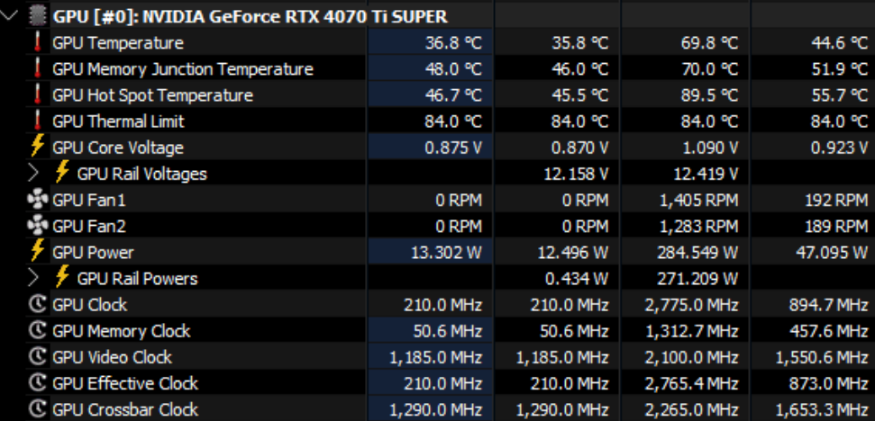The height and width of the screenshot is (421, 875).
Task: Click lightning bolt icon for GPU Power
Action: pyautogui.click(x=37, y=252)
